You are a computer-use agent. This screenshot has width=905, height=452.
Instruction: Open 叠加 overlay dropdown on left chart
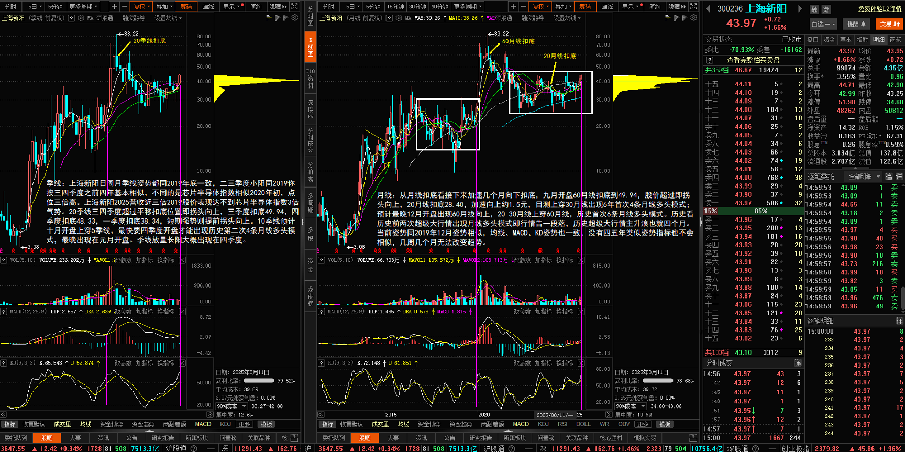[x=164, y=7]
